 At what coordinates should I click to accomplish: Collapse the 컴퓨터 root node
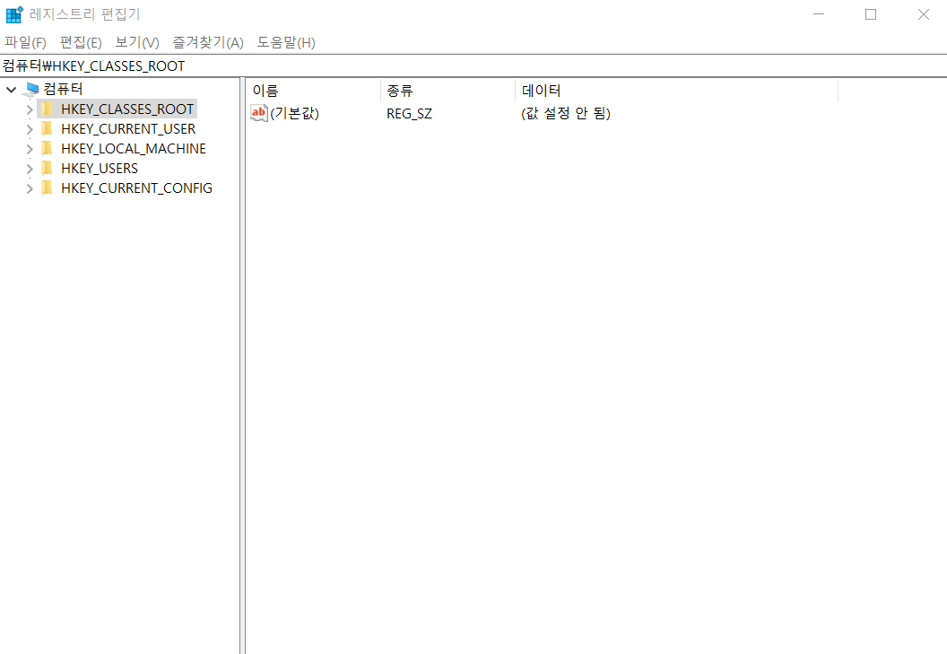point(11,90)
